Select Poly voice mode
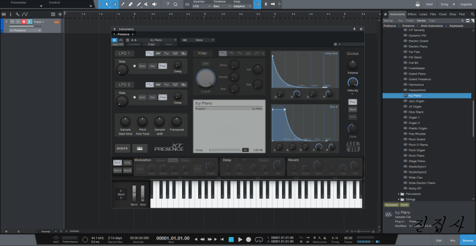 352,102
